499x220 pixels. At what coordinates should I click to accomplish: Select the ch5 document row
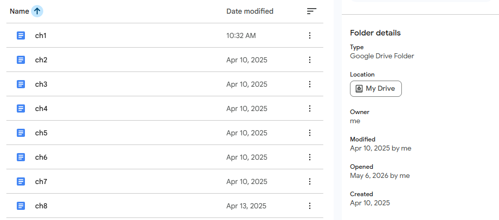[x=165, y=133]
